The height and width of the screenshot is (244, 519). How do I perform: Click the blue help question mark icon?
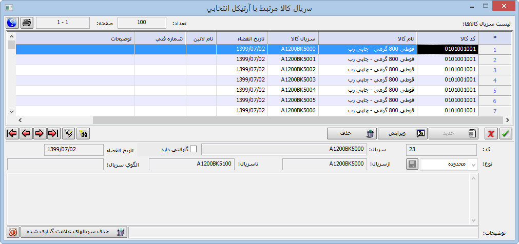click(x=13, y=23)
